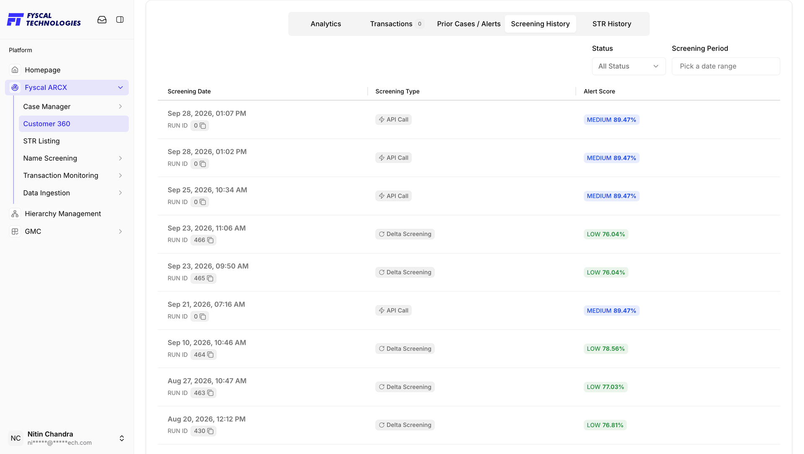Click the LOW 77.03% alert score badge
The image size is (804, 454).
605,387
